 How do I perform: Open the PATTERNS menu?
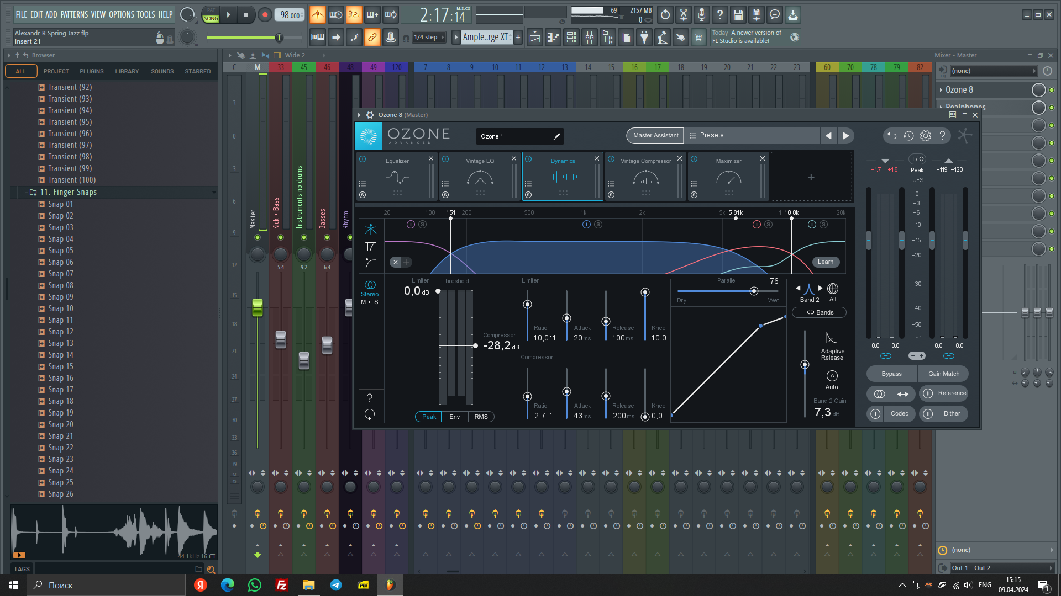pyautogui.click(x=74, y=15)
